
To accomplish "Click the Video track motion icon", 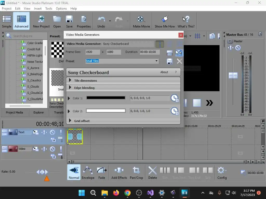I will click(36, 149).
